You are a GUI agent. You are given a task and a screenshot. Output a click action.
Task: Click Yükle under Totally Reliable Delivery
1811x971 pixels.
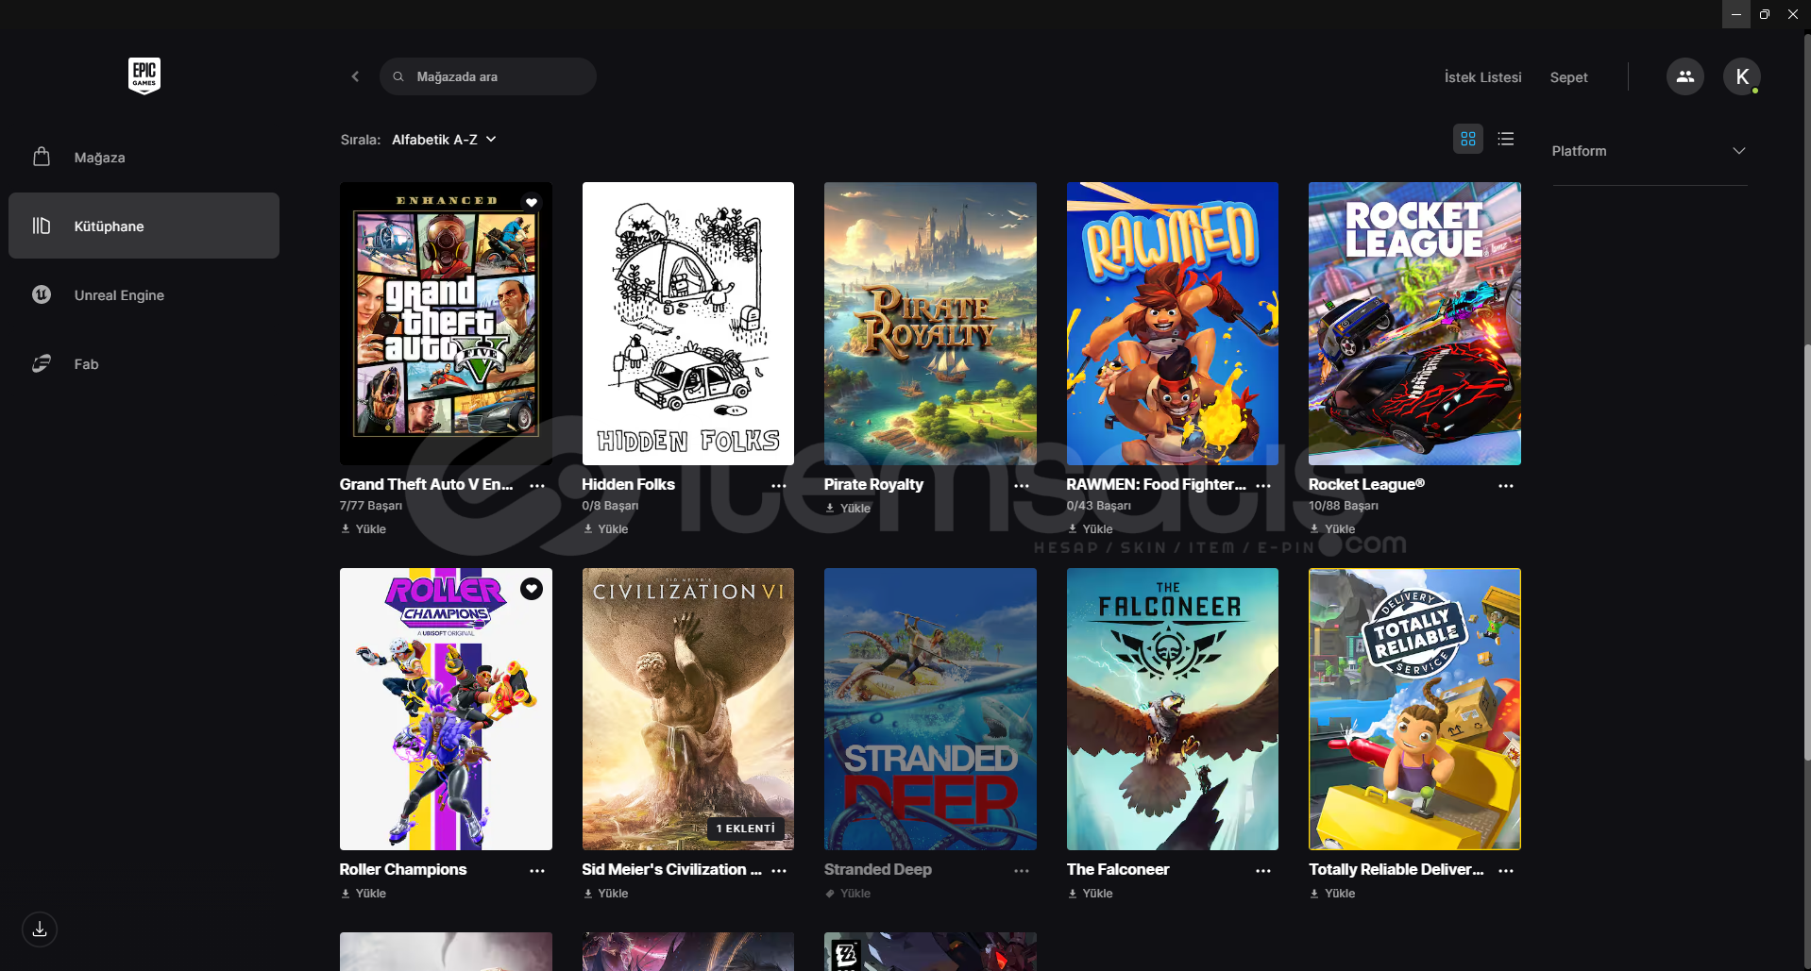pos(1332,894)
